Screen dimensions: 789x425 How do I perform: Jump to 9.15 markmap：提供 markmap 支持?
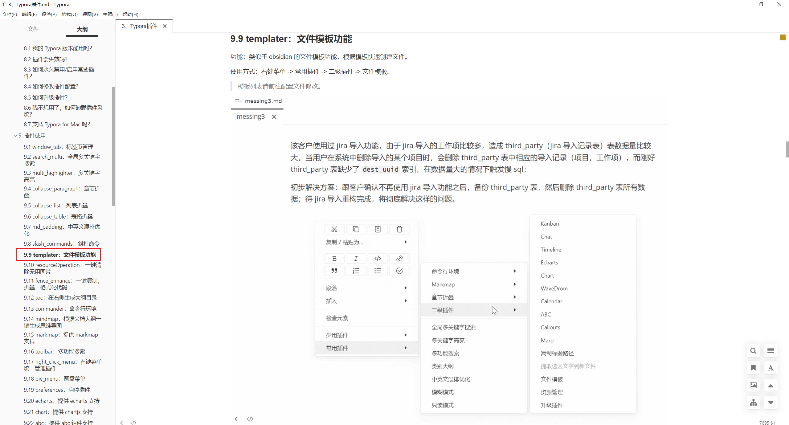pyautogui.click(x=61, y=338)
